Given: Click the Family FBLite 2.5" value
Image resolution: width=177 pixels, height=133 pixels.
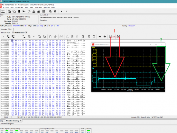Looking at the screenshot, I should click(x=131, y=26).
